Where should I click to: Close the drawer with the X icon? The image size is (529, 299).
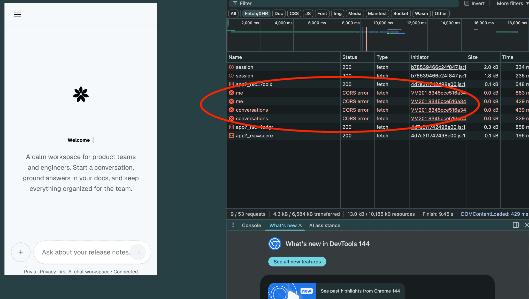527,225
